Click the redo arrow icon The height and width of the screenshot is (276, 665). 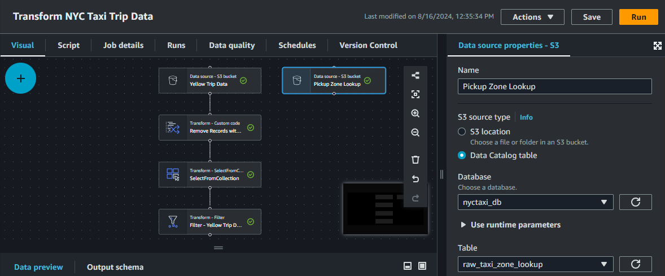415,198
